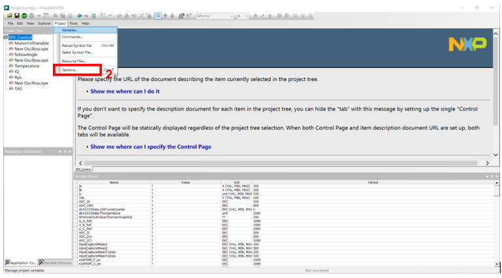This screenshot has width=502, height=278.
Task: Click the Underline formatting icon
Action: [x=270, y=15]
